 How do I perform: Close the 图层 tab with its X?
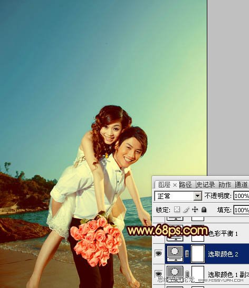pos(175,185)
